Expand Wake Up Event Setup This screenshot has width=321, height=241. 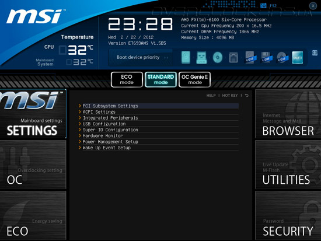tap(159, 148)
